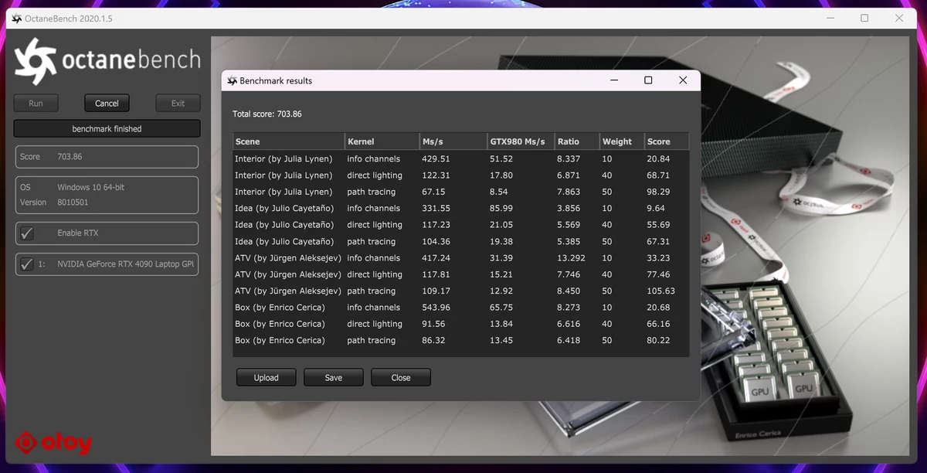Click the Weight column header
Screen dimensions: 927x473
pyautogui.click(x=622, y=141)
